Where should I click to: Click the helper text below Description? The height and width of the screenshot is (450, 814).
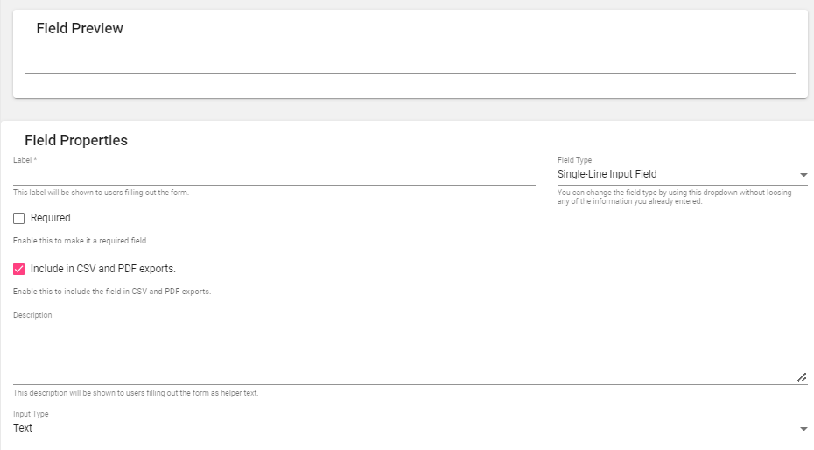point(136,393)
